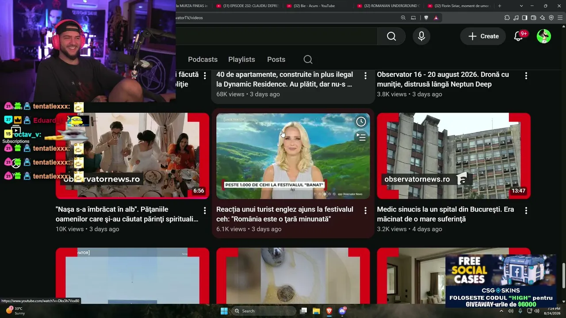The width and height of the screenshot is (566, 318).
Task: Open options menu for 'Nașa s-a îmbrăcat în alb' video
Action: [x=205, y=211]
